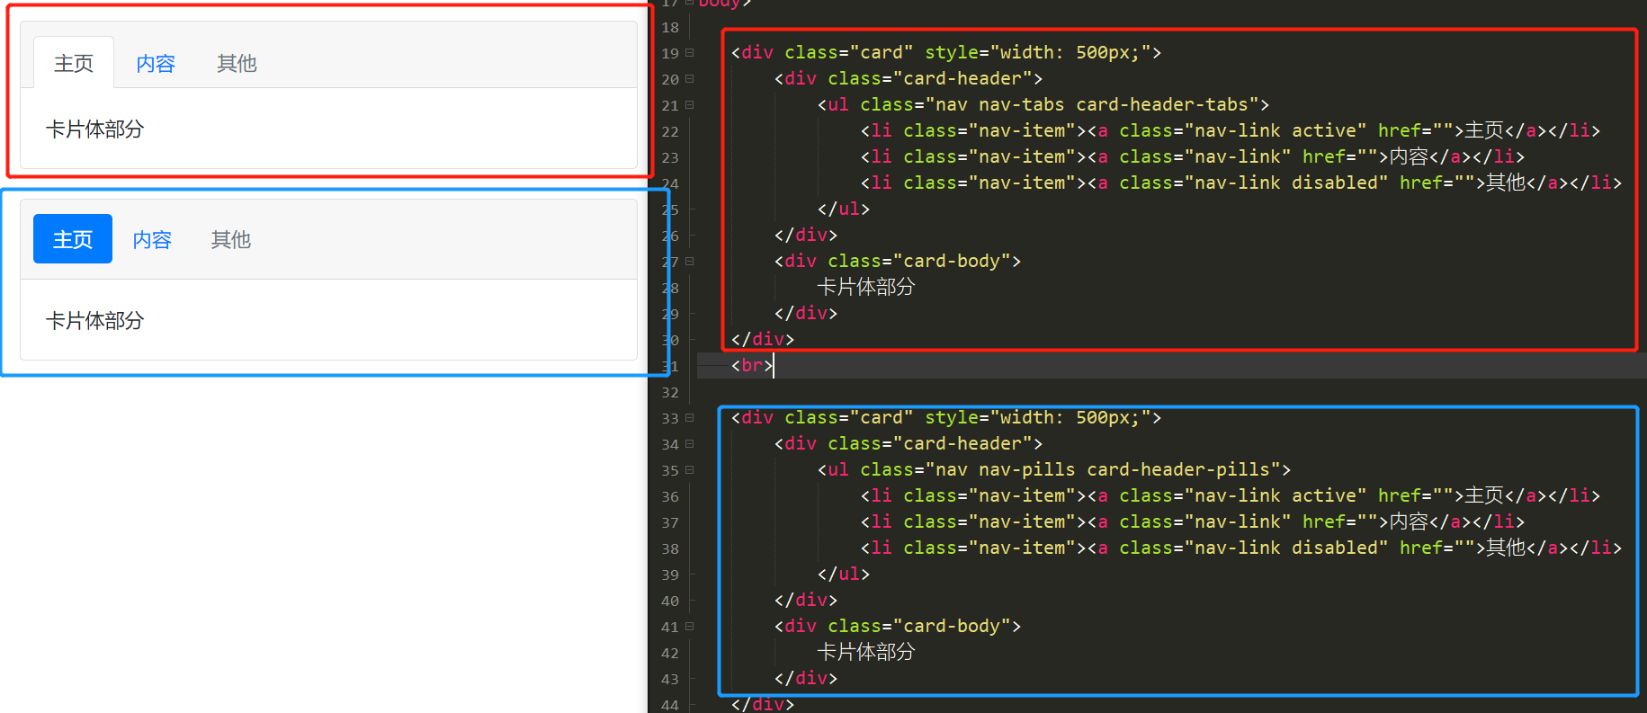
Task: Click the card-body div on line 41
Action: pos(898,626)
